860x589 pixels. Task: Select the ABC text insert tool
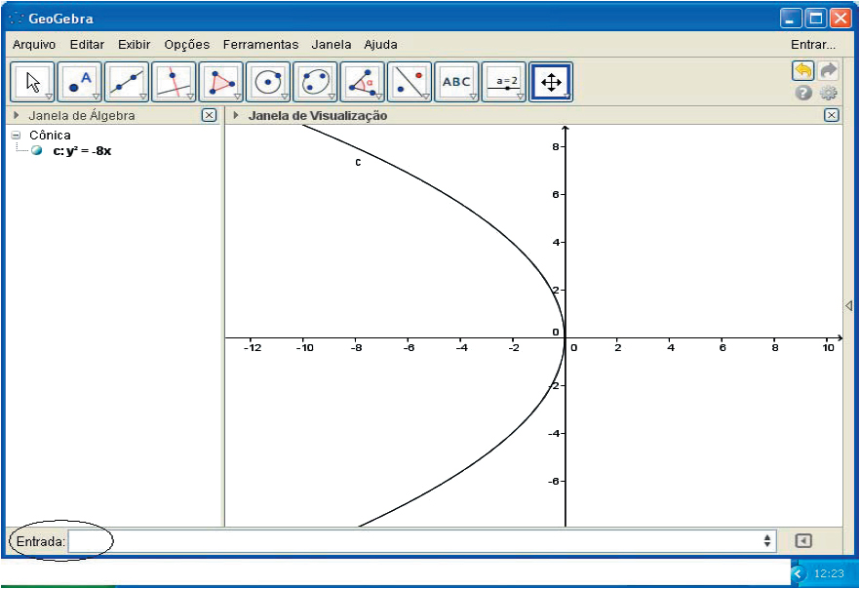tap(456, 83)
